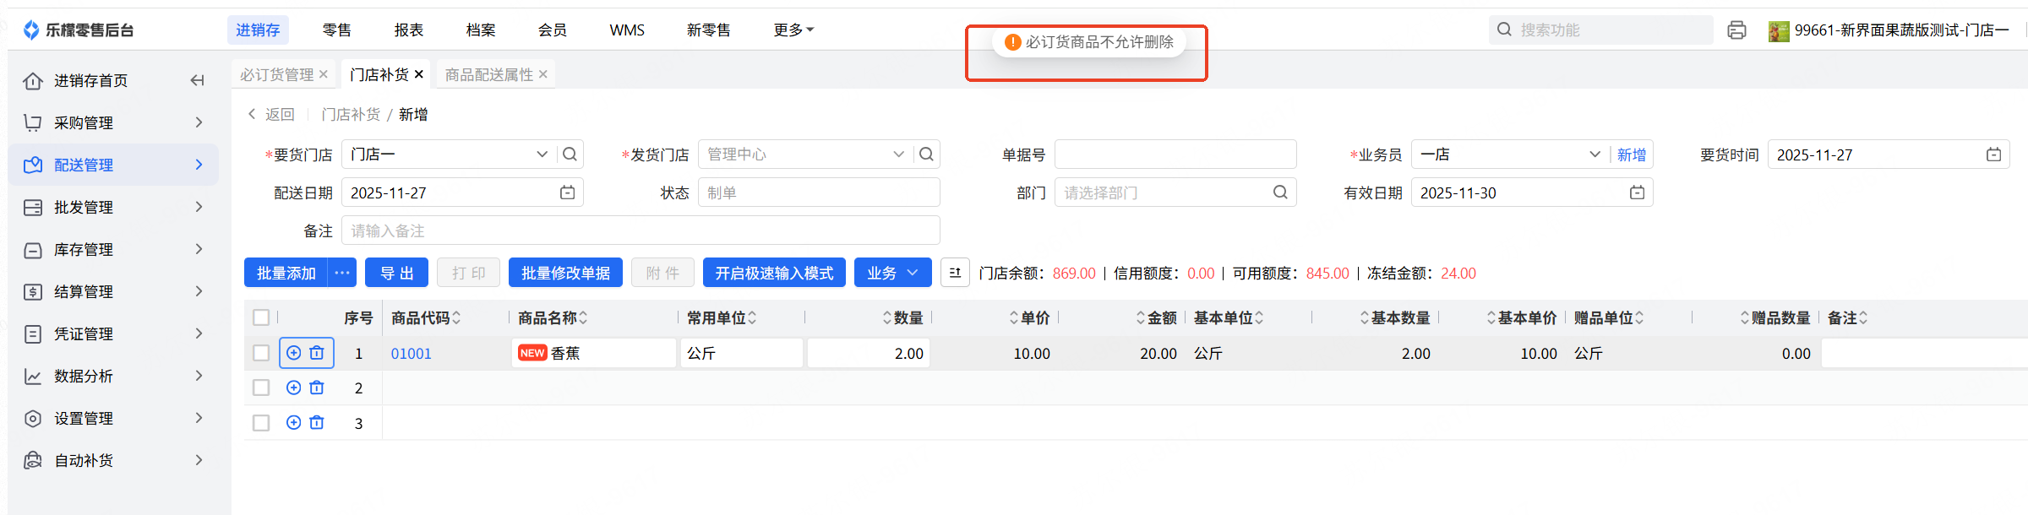The image size is (2028, 515).
Task: Click the 批发管理 sidebar icon
Action: pyautogui.click(x=33, y=207)
